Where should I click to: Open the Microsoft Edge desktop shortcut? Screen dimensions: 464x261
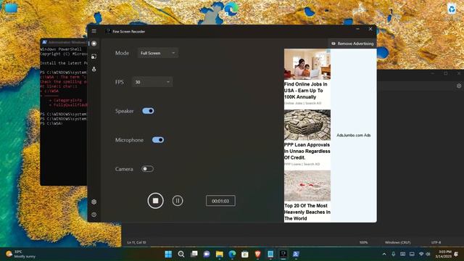click(x=231, y=10)
